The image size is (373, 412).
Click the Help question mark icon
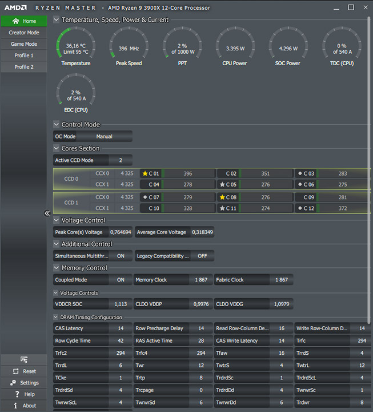[17, 394]
